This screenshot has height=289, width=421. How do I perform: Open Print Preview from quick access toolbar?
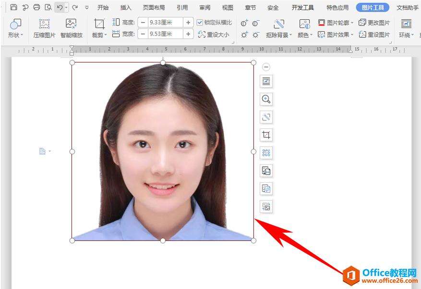point(48,7)
